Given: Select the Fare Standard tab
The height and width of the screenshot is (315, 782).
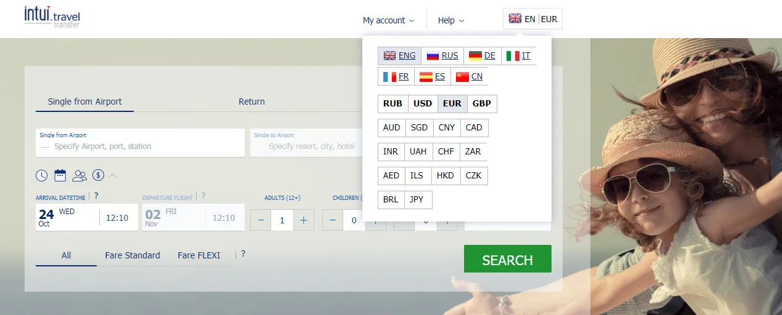Looking at the screenshot, I should 132,255.
